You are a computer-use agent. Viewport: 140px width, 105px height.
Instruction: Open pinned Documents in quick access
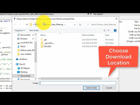point(25,35)
